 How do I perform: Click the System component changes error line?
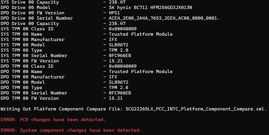click(71, 130)
